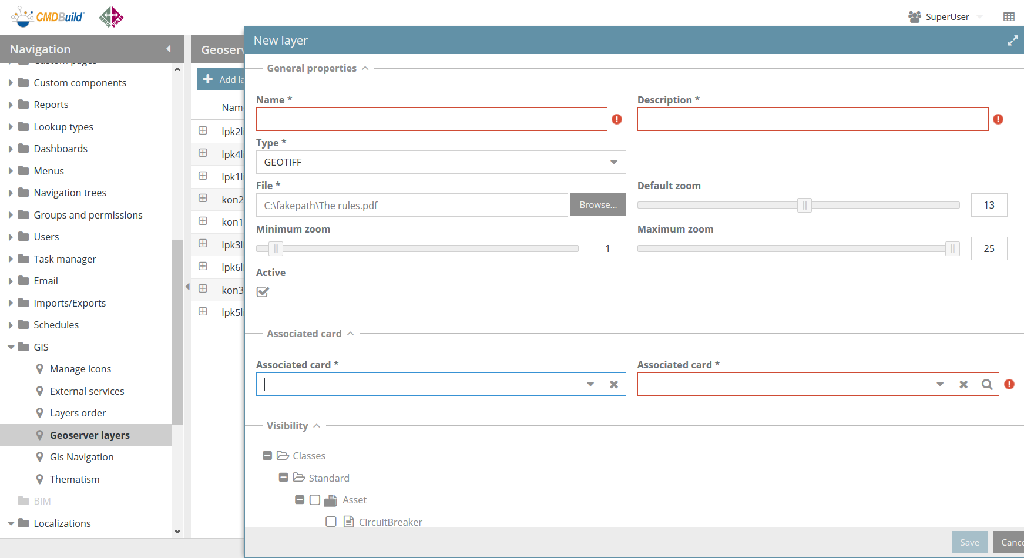
Task: Expand New layer dialog to fullscreen
Action: point(1012,41)
